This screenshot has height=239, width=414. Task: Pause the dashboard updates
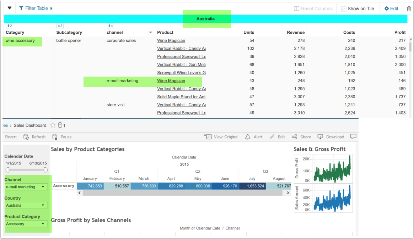click(55, 137)
